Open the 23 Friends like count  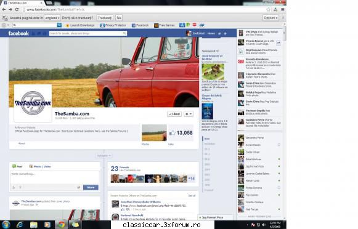115,169
